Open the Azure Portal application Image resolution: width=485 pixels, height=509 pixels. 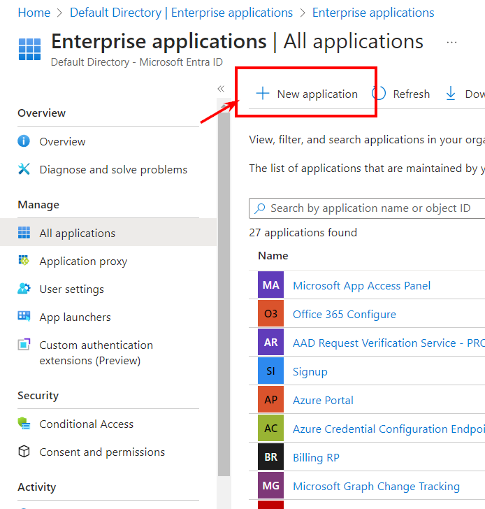pyautogui.click(x=323, y=400)
